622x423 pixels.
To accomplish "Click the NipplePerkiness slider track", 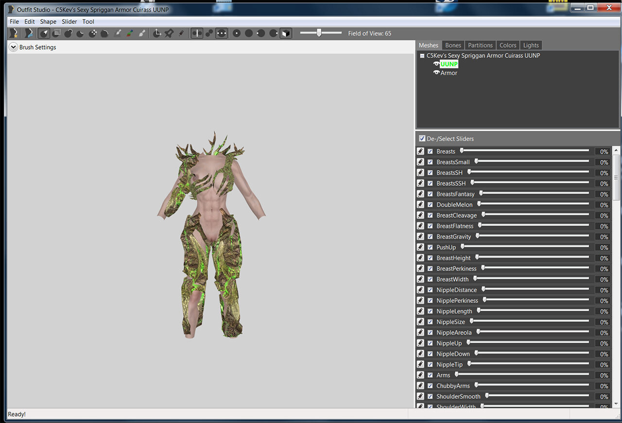I will (x=536, y=300).
